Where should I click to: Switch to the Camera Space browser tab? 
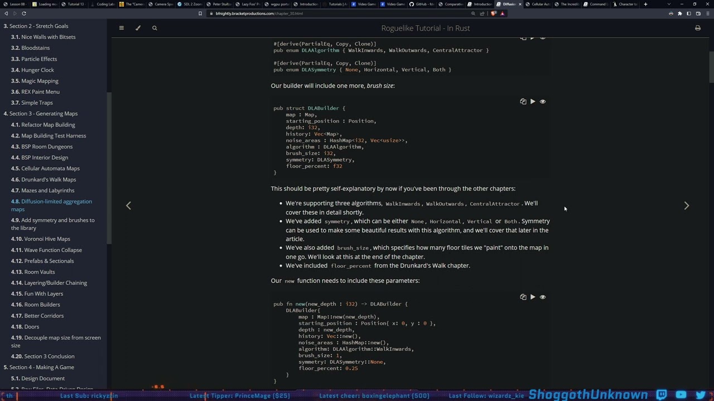click(161, 4)
